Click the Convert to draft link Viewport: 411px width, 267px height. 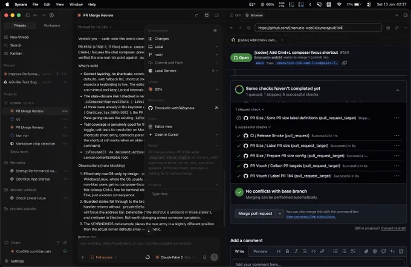coord(393,228)
